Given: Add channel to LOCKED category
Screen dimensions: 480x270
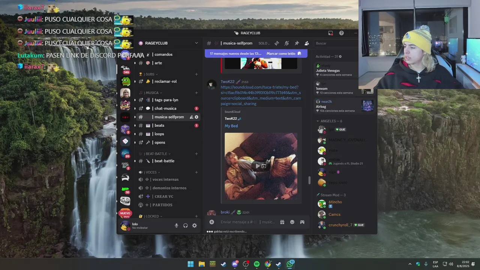Looking at the screenshot, I should (196, 216).
